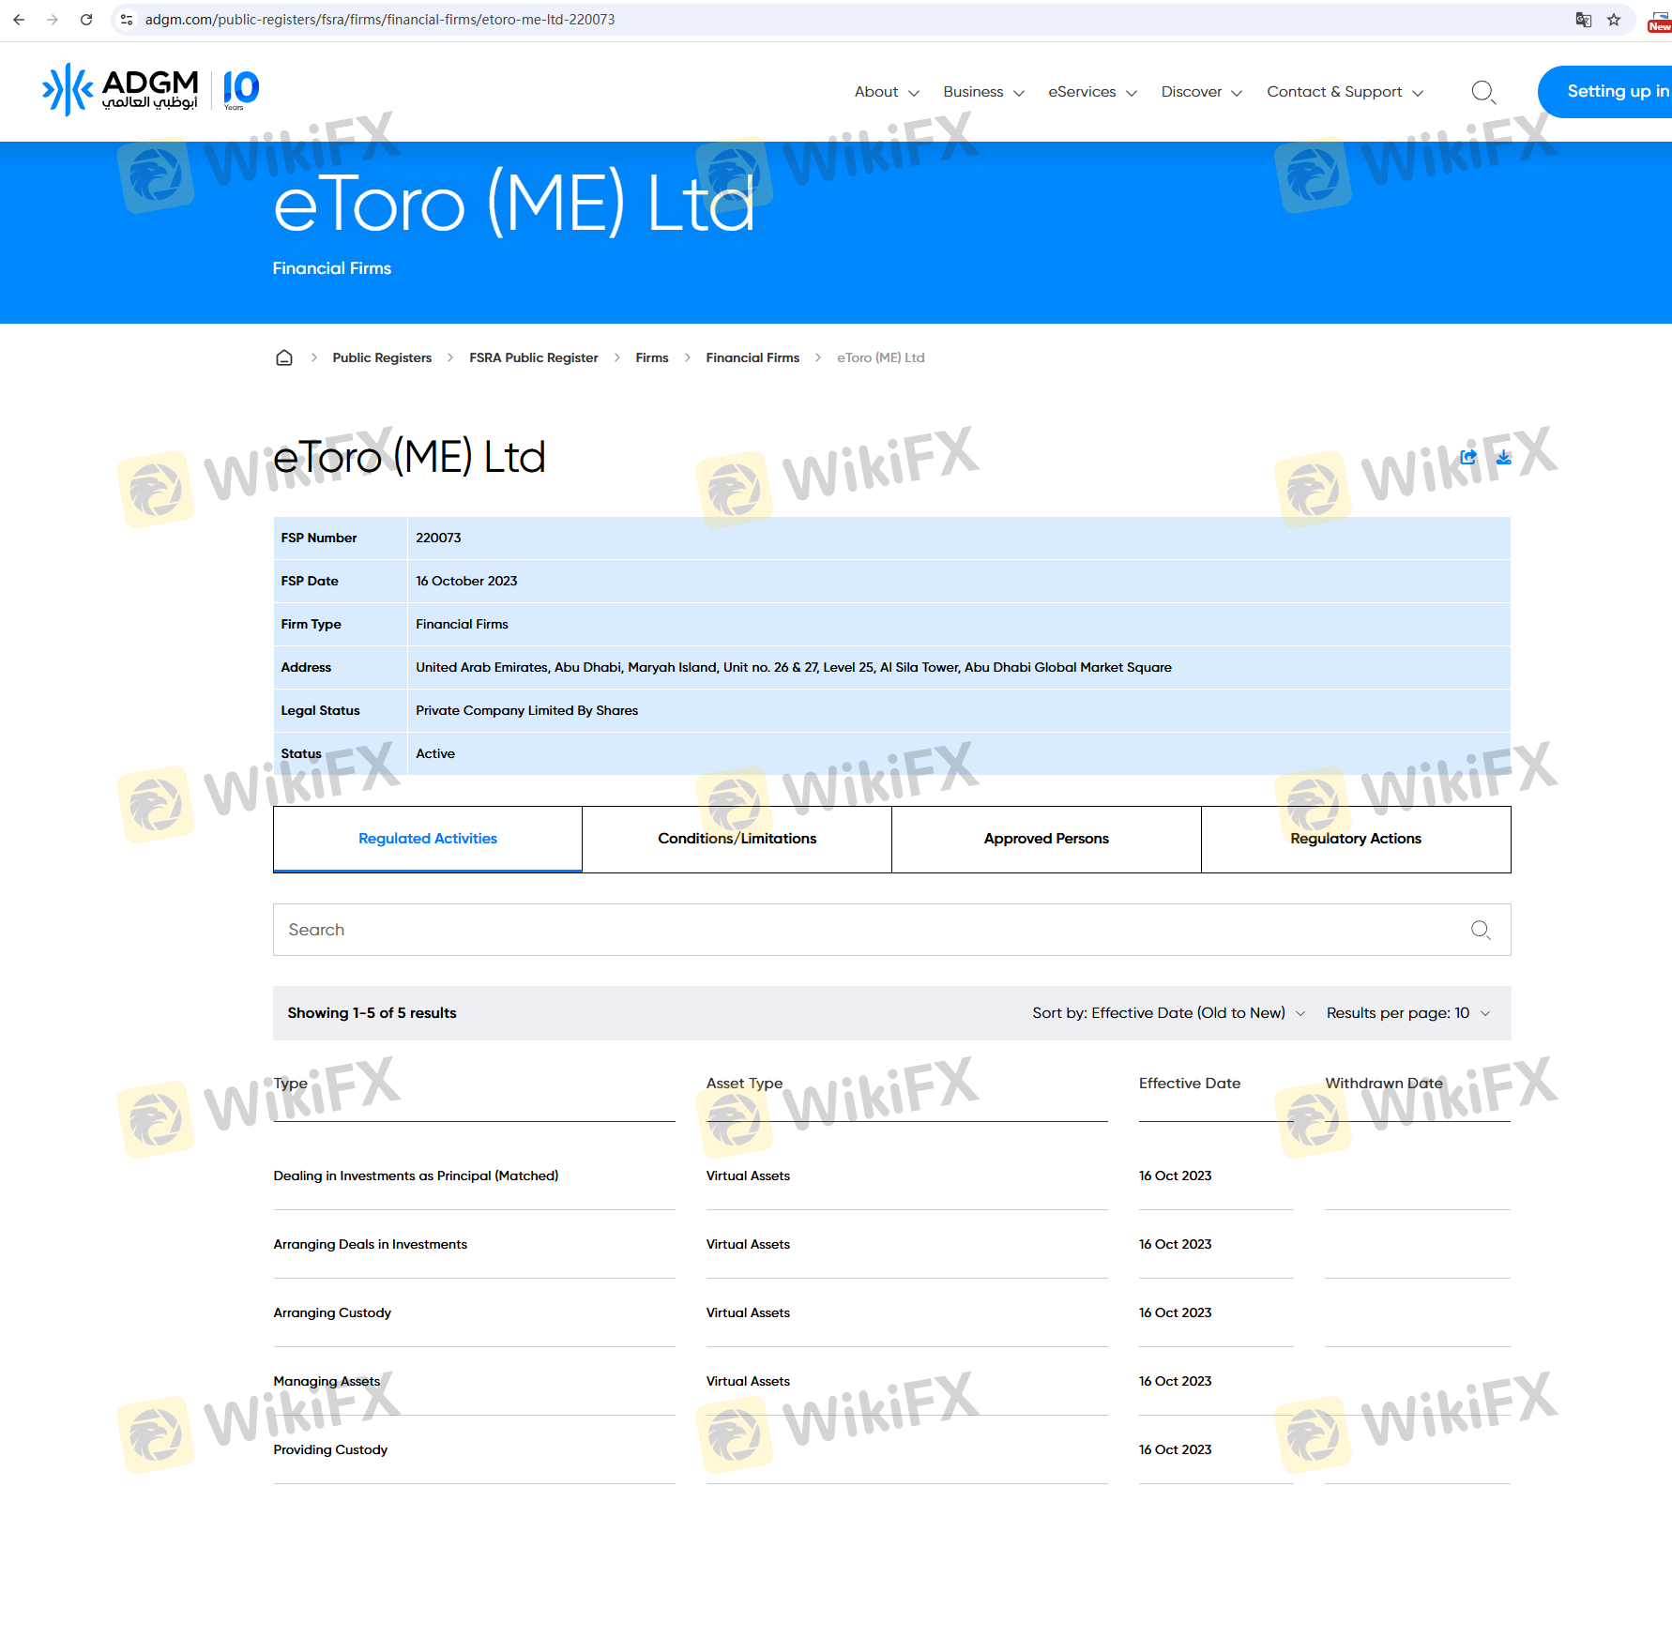The width and height of the screenshot is (1672, 1638).
Task: Click the translate page icon in address bar
Action: pos(1584,20)
